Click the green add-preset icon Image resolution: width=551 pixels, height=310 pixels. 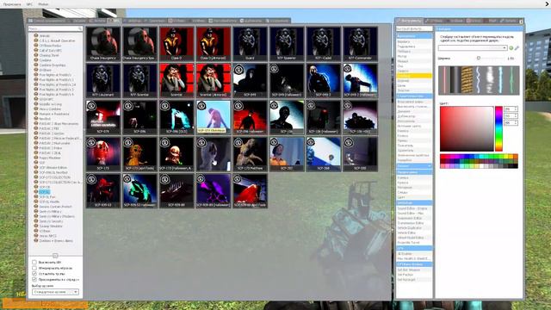pyautogui.click(x=511, y=48)
